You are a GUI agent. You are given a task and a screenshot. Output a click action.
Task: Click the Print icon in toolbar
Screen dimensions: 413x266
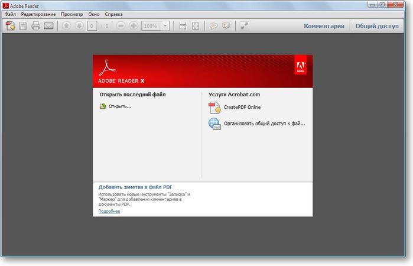pos(35,26)
